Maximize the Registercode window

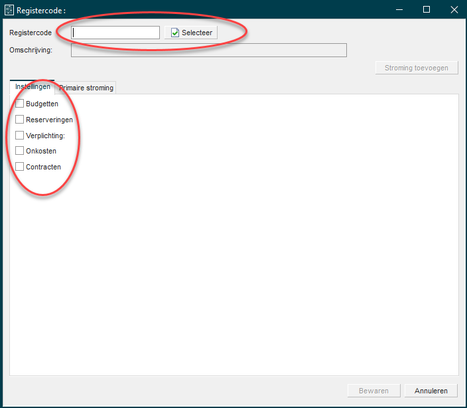[x=427, y=10]
